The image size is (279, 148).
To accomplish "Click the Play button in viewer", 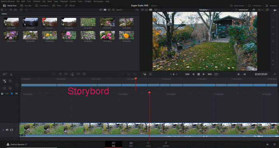I will click(x=204, y=74).
